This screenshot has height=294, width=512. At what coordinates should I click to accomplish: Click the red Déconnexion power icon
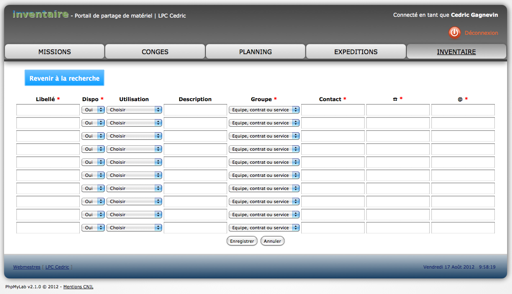[454, 33]
